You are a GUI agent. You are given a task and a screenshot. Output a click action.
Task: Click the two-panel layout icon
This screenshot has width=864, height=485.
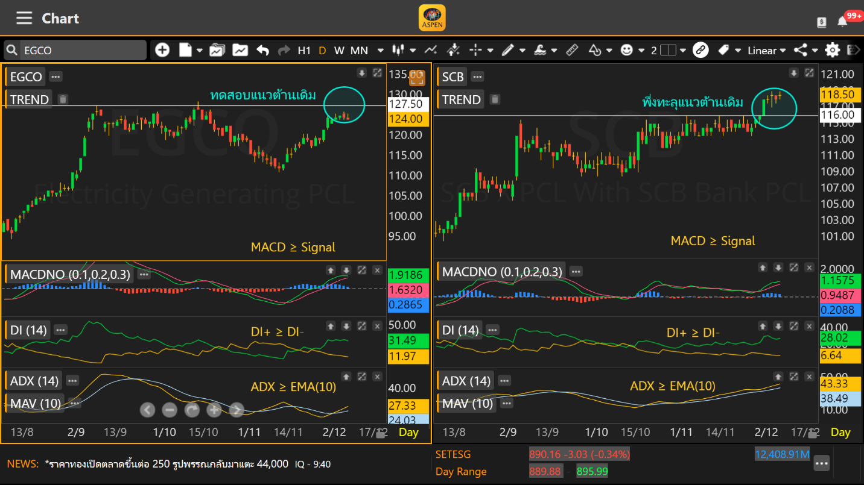(668, 51)
